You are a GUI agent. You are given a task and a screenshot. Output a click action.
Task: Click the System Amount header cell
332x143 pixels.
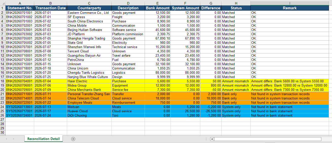[186, 8]
